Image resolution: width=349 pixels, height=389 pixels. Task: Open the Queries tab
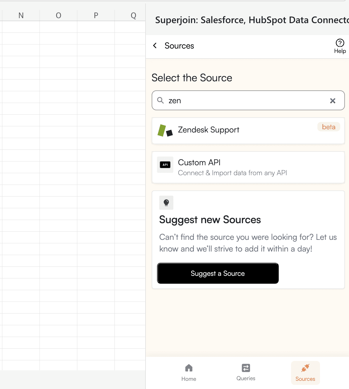[x=246, y=372]
